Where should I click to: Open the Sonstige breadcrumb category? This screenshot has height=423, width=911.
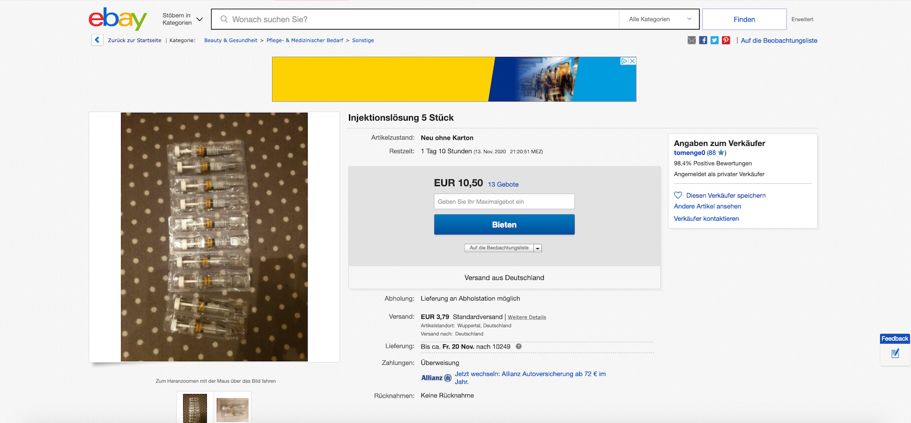pos(363,40)
